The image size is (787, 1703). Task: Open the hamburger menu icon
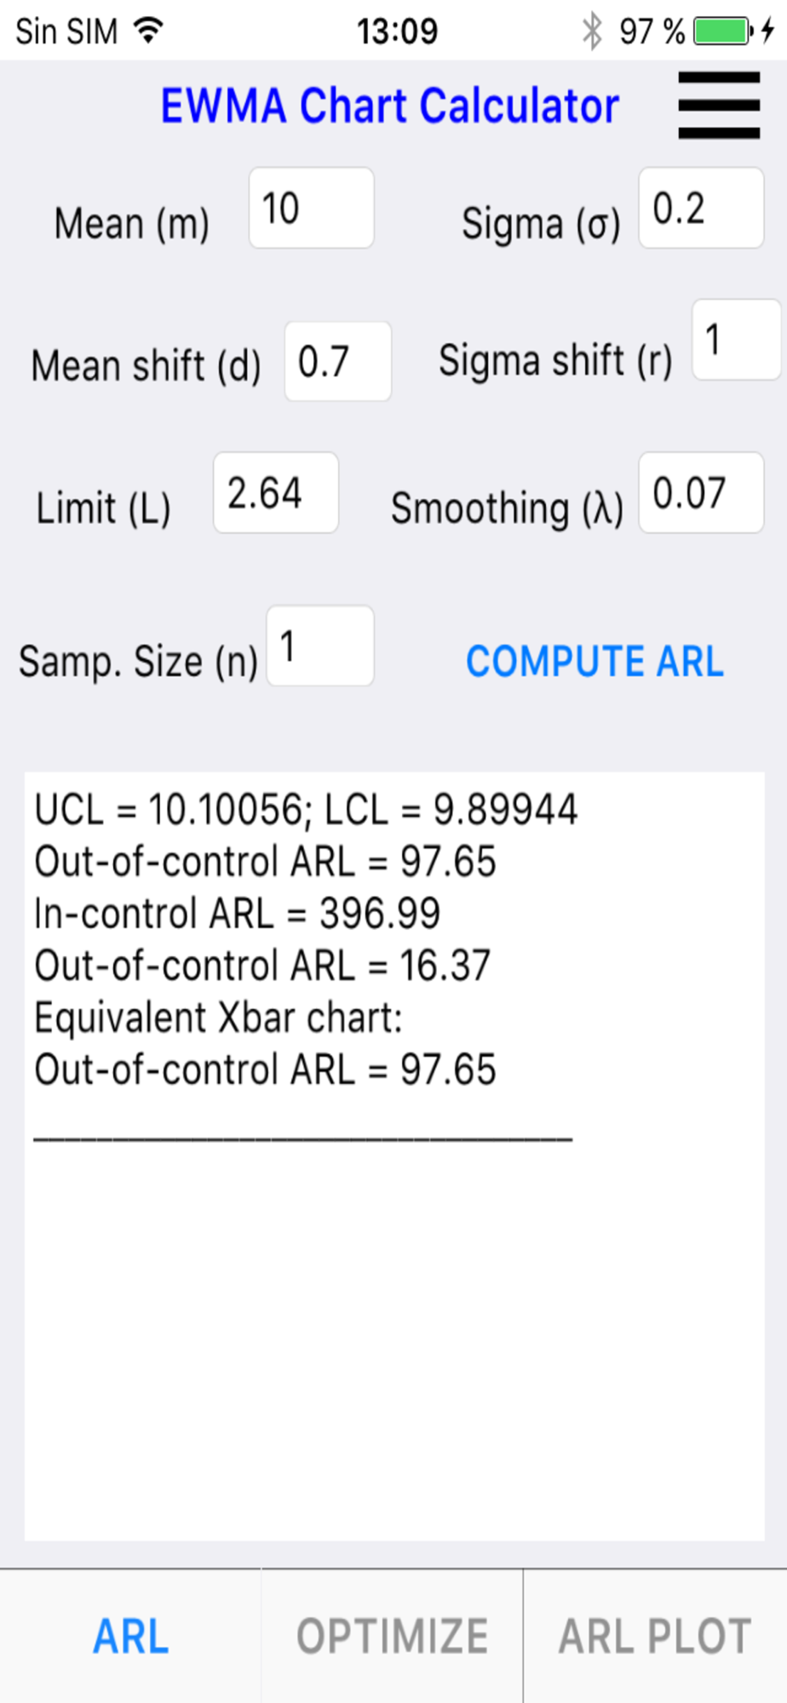[719, 105]
